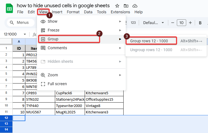Click the 123 number format button

tap(133, 23)
